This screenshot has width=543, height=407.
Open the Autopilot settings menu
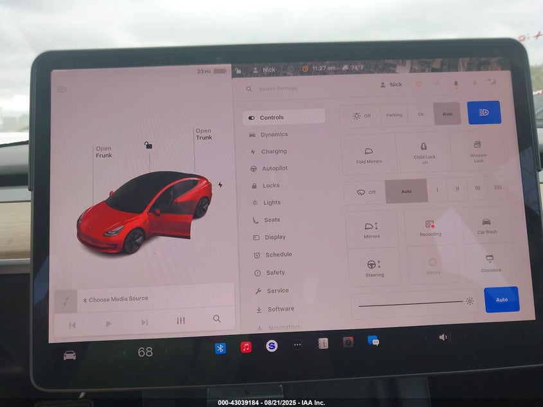[274, 168]
